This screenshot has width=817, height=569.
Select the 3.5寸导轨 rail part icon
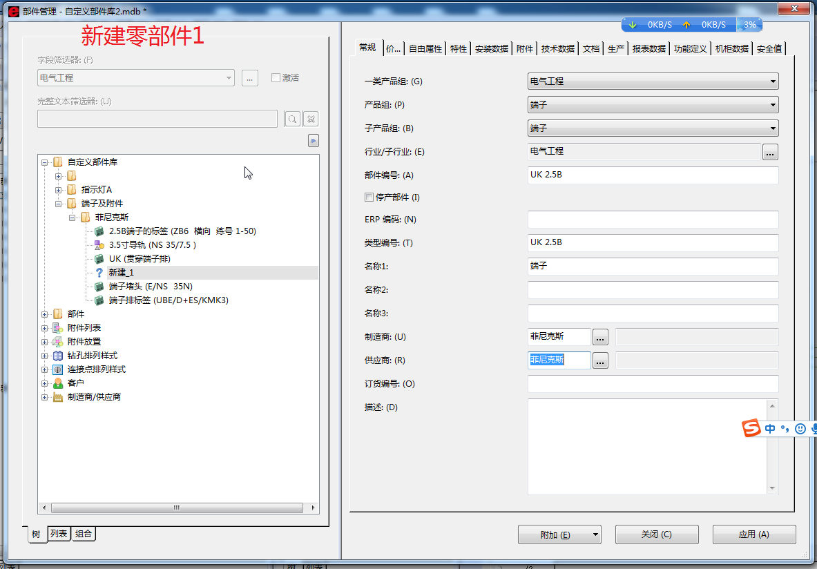(x=99, y=244)
